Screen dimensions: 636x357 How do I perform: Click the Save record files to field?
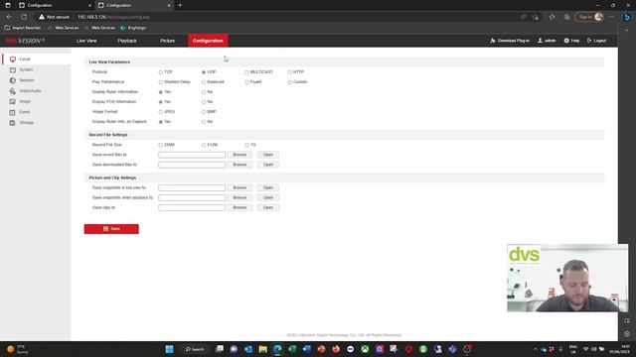pyautogui.click(x=192, y=155)
